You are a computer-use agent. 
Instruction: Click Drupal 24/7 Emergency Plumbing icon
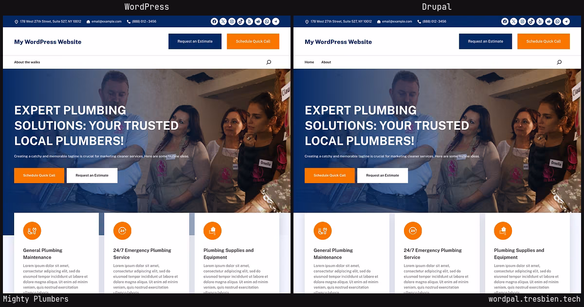tap(413, 230)
